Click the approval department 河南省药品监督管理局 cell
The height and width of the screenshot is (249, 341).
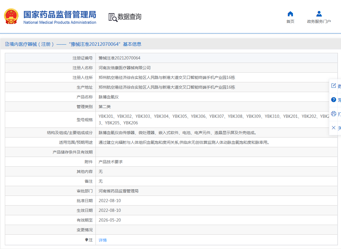click(x=119, y=191)
